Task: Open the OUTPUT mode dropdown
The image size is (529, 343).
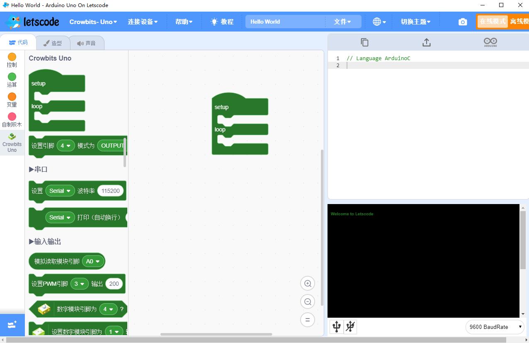Action: pyautogui.click(x=112, y=146)
